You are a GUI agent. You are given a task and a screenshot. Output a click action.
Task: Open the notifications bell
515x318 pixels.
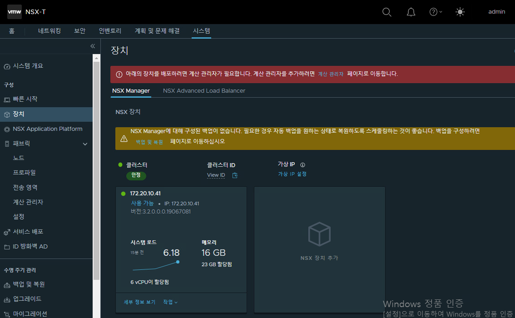point(411,12)
